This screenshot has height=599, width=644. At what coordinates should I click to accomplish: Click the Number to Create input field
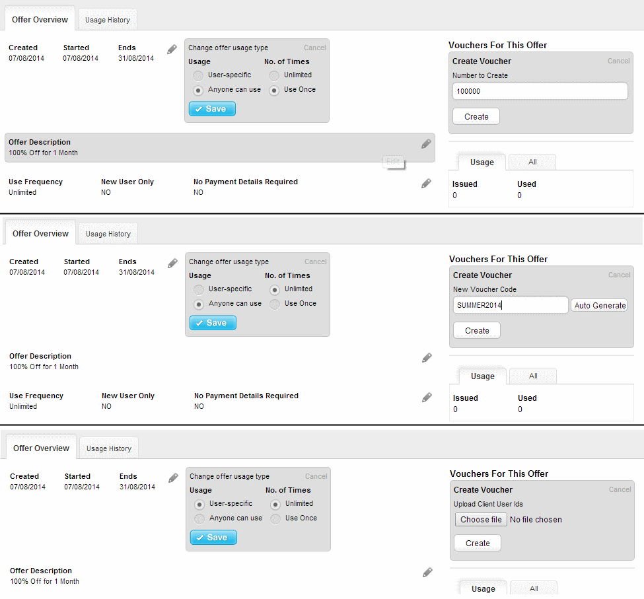540,91
